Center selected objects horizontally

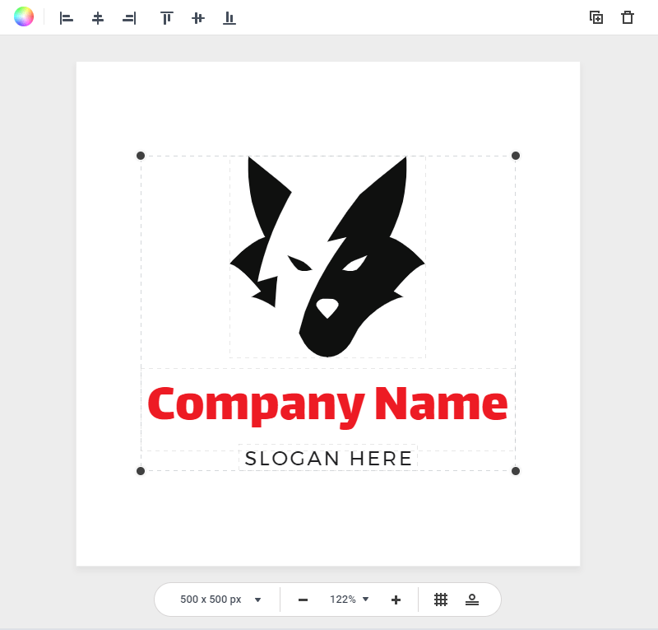(98, 18)
